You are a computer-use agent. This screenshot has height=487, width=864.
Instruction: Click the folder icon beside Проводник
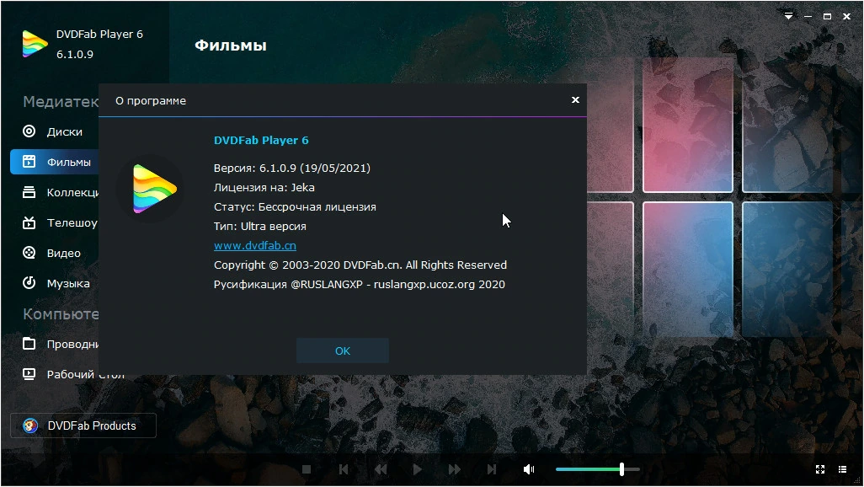pyautogui.click(x=29, y=344)
